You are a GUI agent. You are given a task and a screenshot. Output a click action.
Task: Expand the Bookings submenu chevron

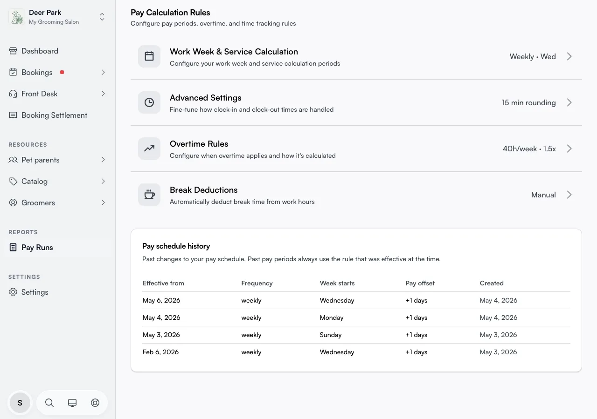click(x=103, y=72)
